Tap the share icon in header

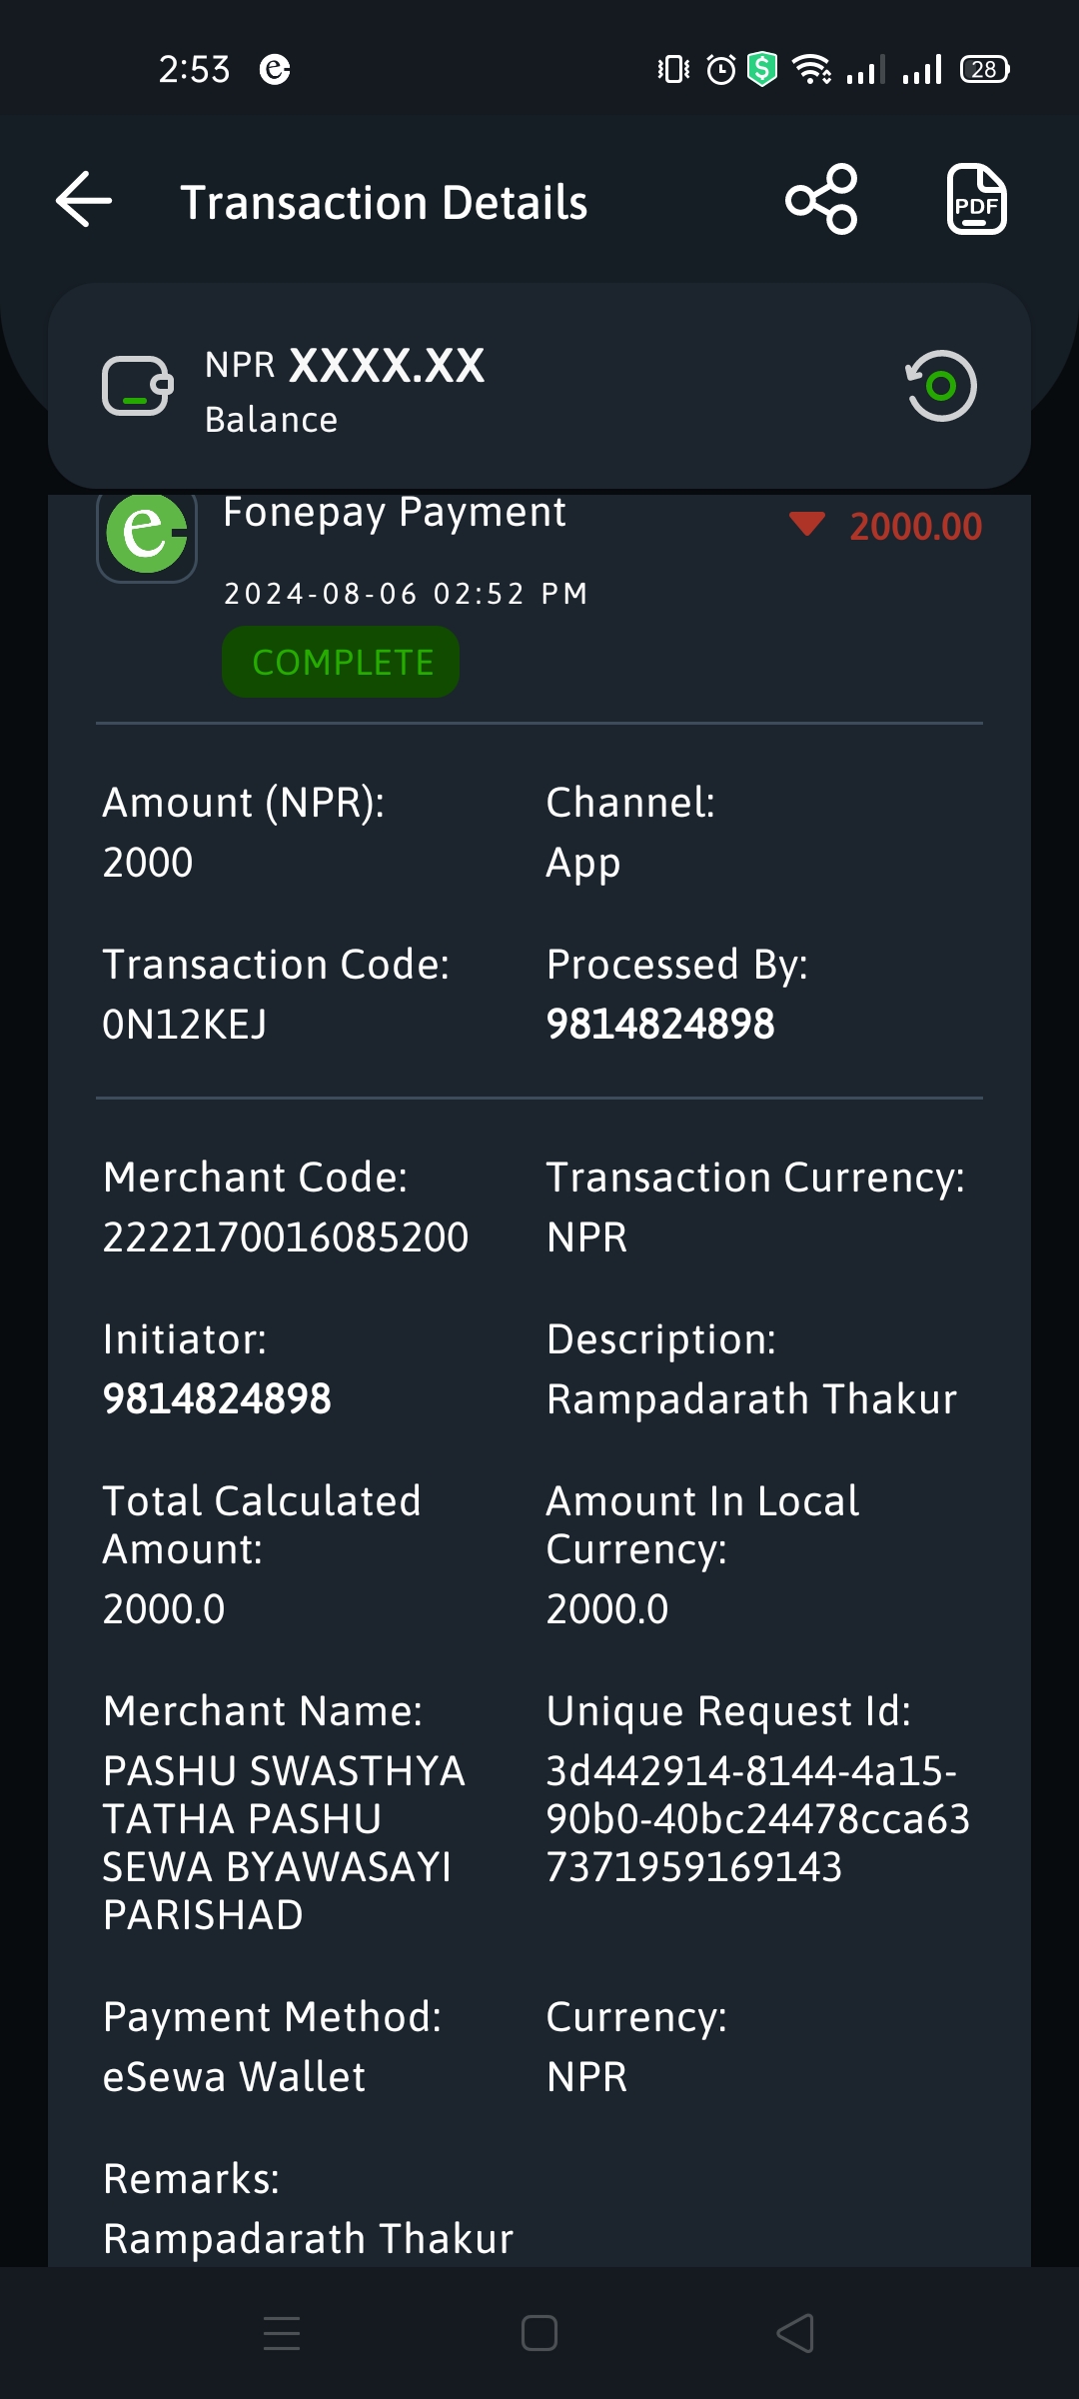(821, 200)
